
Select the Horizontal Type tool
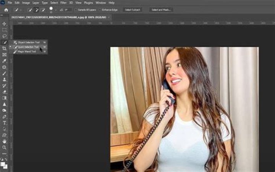coord(5,123)
